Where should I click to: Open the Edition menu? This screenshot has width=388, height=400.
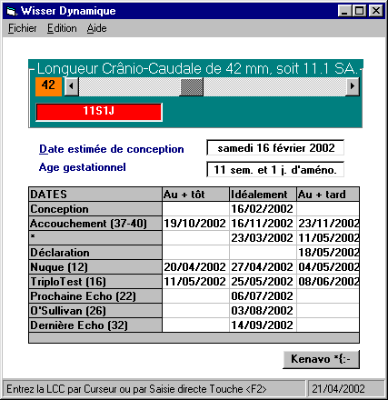(62, 28)
